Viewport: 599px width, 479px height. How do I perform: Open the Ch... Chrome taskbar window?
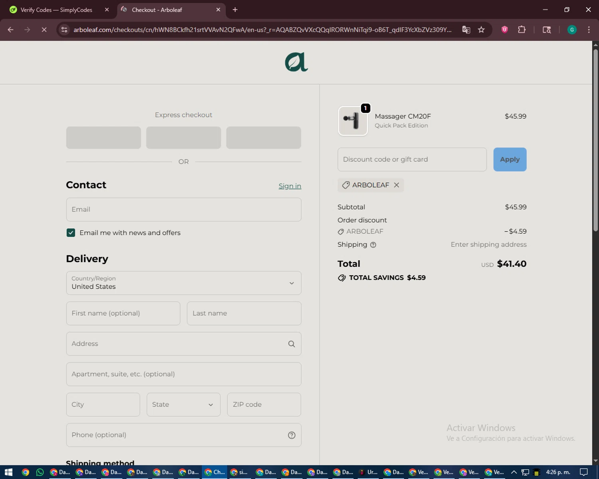click(214, 472)
